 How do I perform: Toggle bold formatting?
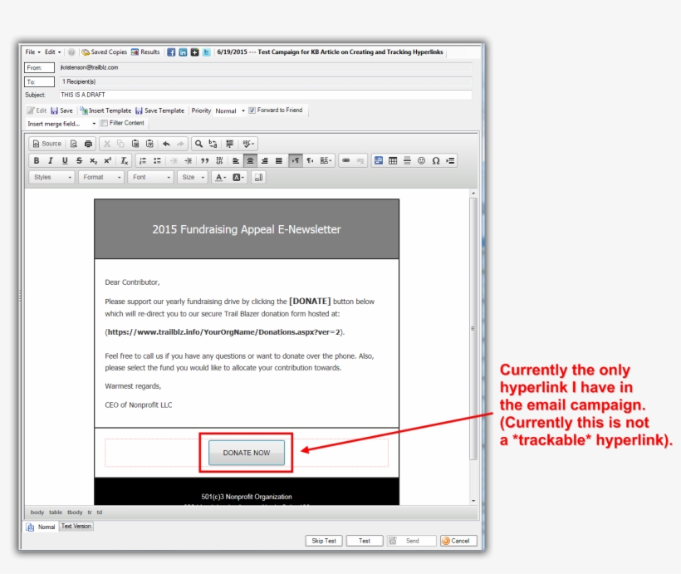pos(36,159)
